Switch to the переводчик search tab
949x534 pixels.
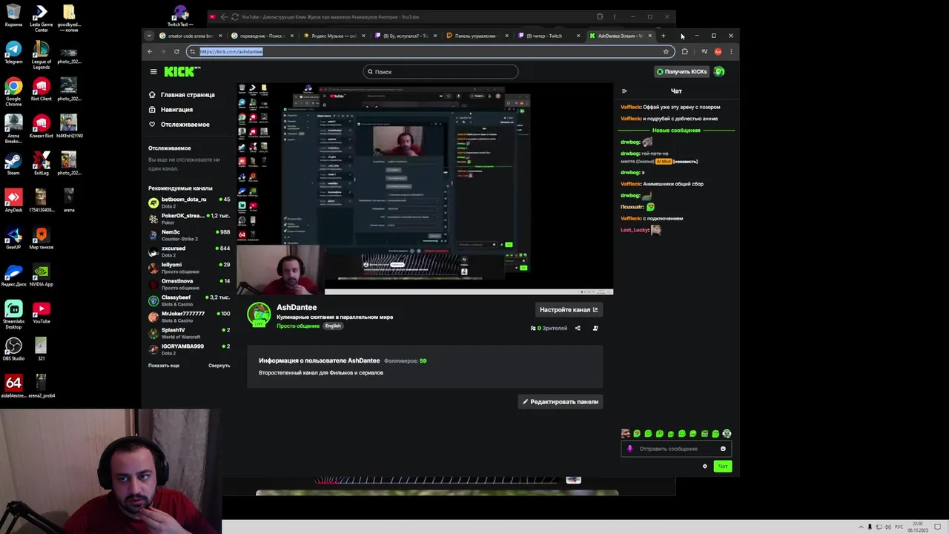click(261, 36)
